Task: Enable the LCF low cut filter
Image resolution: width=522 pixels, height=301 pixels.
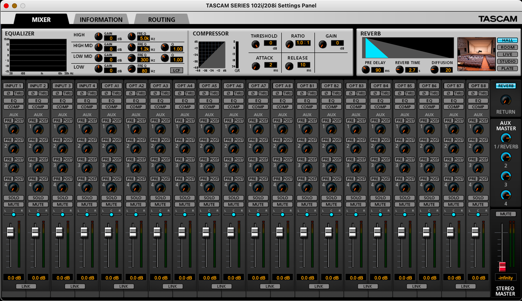Action: [x=177, y=70]
